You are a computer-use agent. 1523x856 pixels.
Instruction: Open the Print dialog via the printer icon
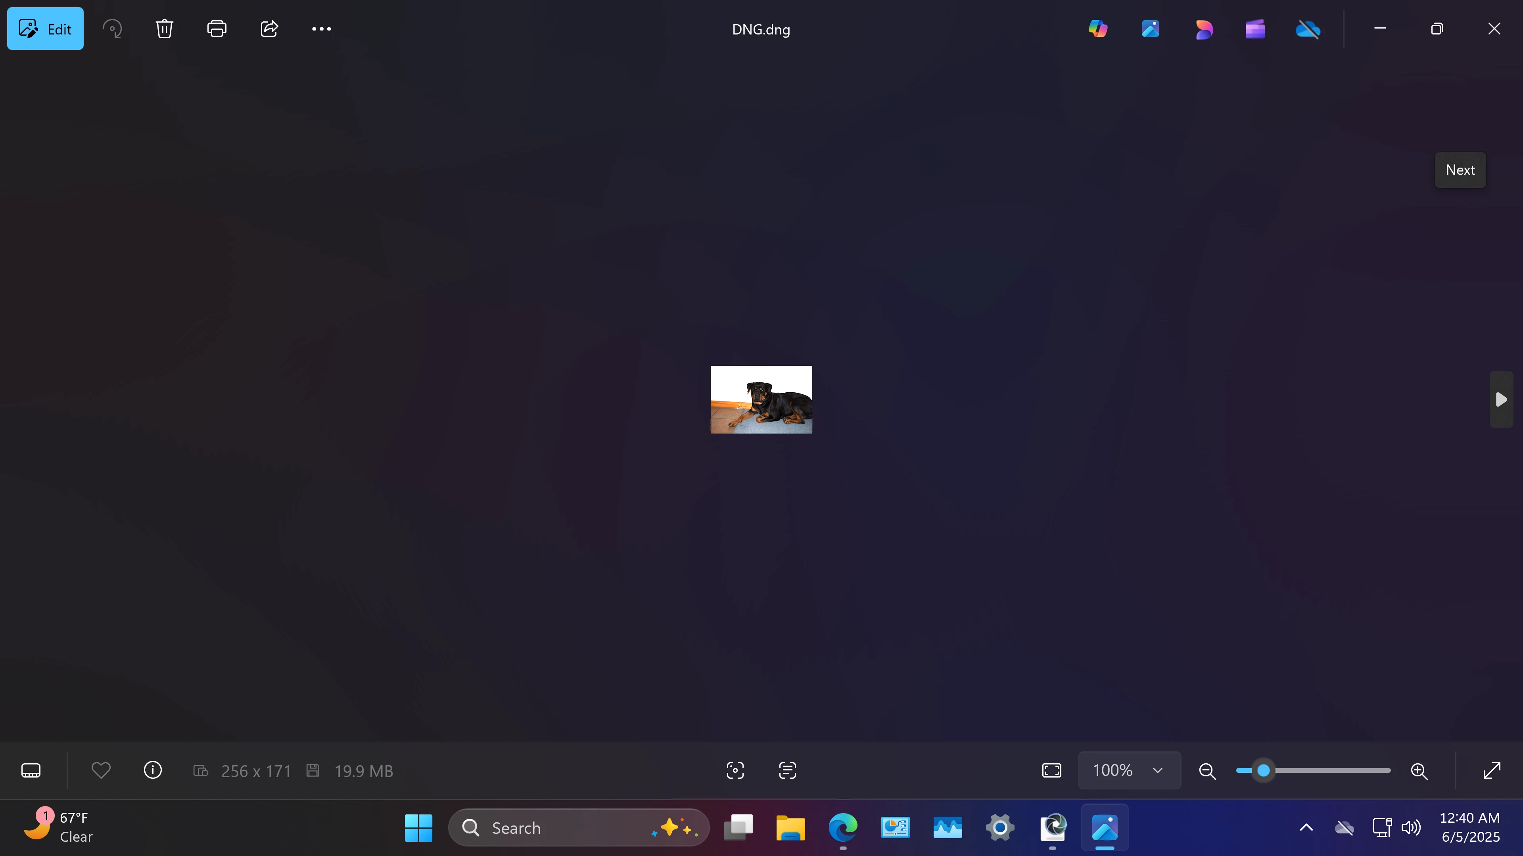217,29
